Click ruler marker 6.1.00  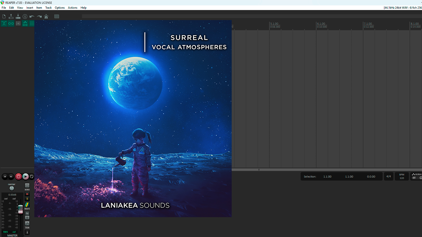pos(321,24)
